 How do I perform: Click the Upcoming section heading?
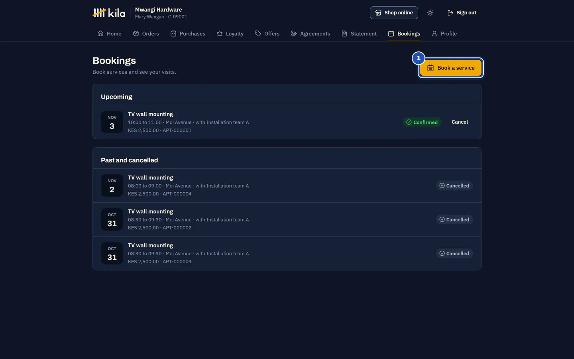pos(116,97)
